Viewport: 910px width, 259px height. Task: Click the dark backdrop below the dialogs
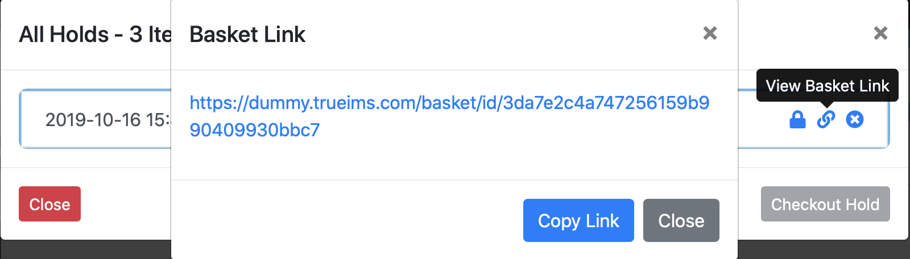pos(85,250)
